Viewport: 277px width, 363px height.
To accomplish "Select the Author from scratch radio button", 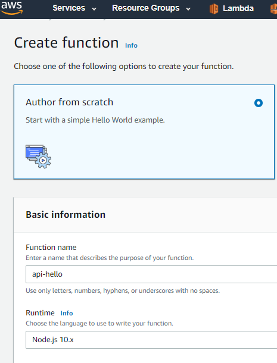I will point(258,103).
